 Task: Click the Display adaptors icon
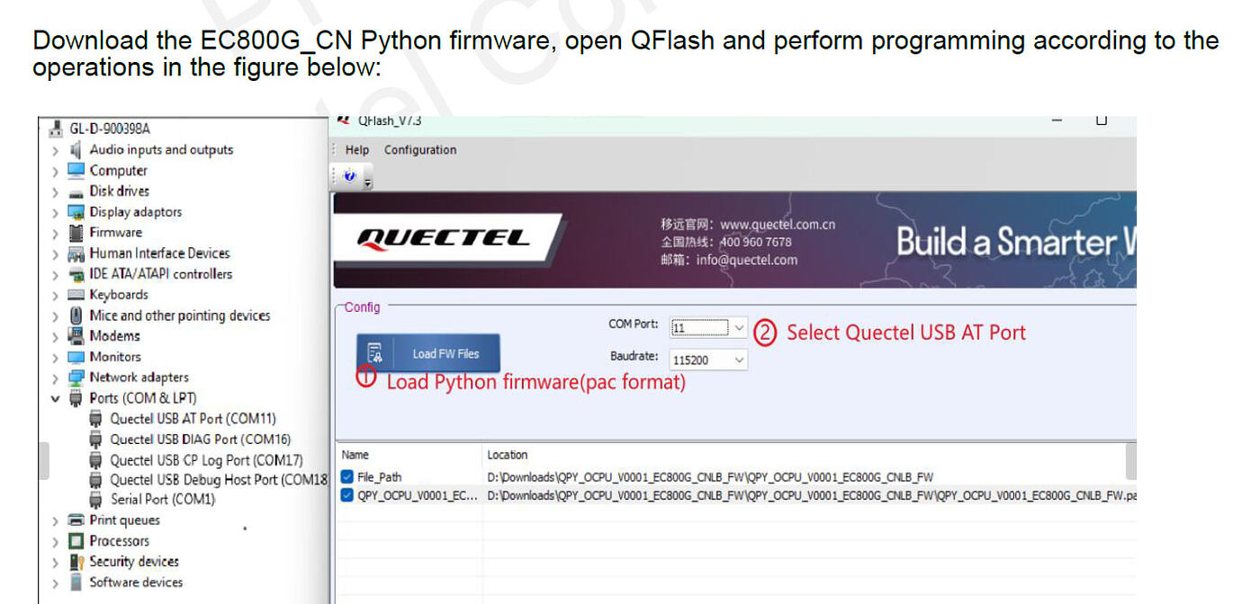coord(76,212)
